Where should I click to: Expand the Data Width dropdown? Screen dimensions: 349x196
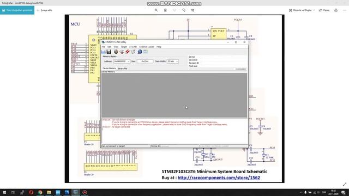coord(177,62)
